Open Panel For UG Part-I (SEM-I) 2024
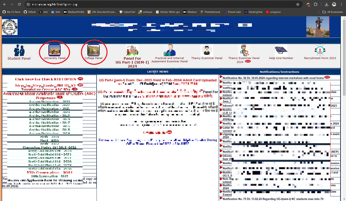346x201 pixels. click(132, 55)
